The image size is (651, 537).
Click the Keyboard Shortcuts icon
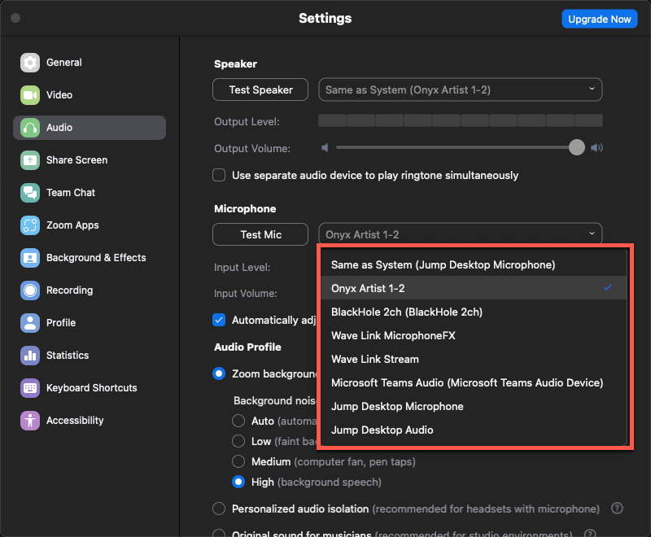[x=30, y=388]
